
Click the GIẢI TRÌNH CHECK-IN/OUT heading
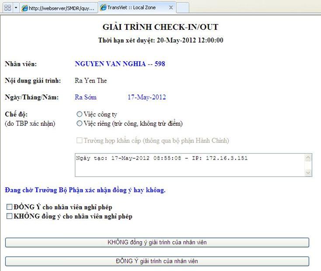click(x=160, y=27)
